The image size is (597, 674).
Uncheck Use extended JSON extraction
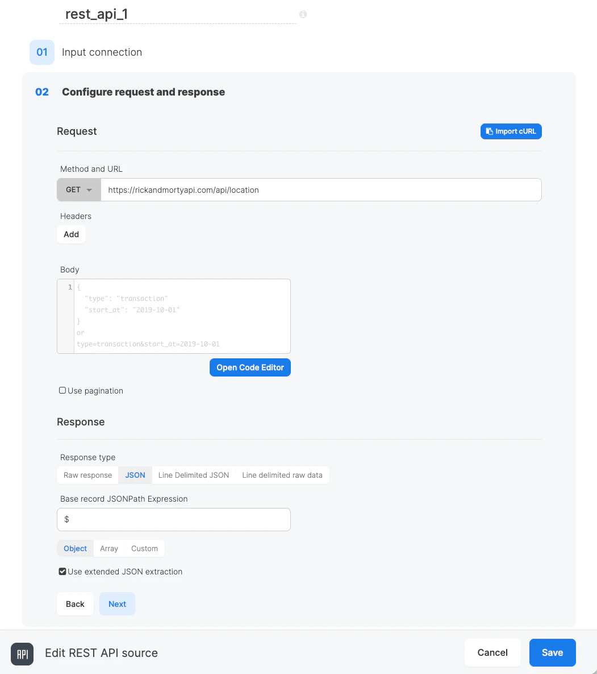(62, 571)
